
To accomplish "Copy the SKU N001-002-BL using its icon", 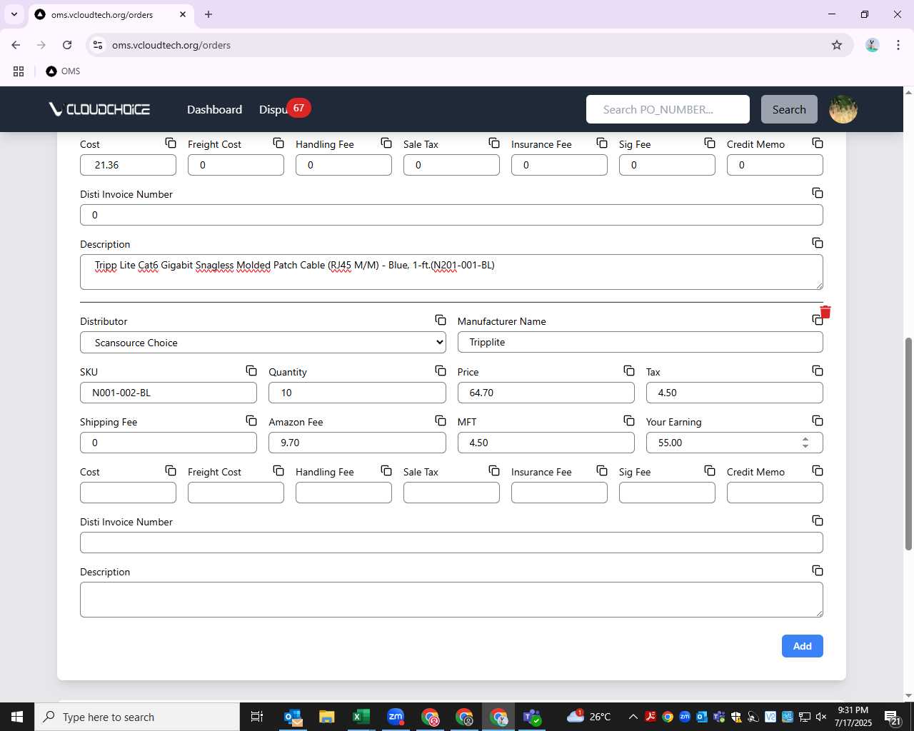I will [251, 370].
